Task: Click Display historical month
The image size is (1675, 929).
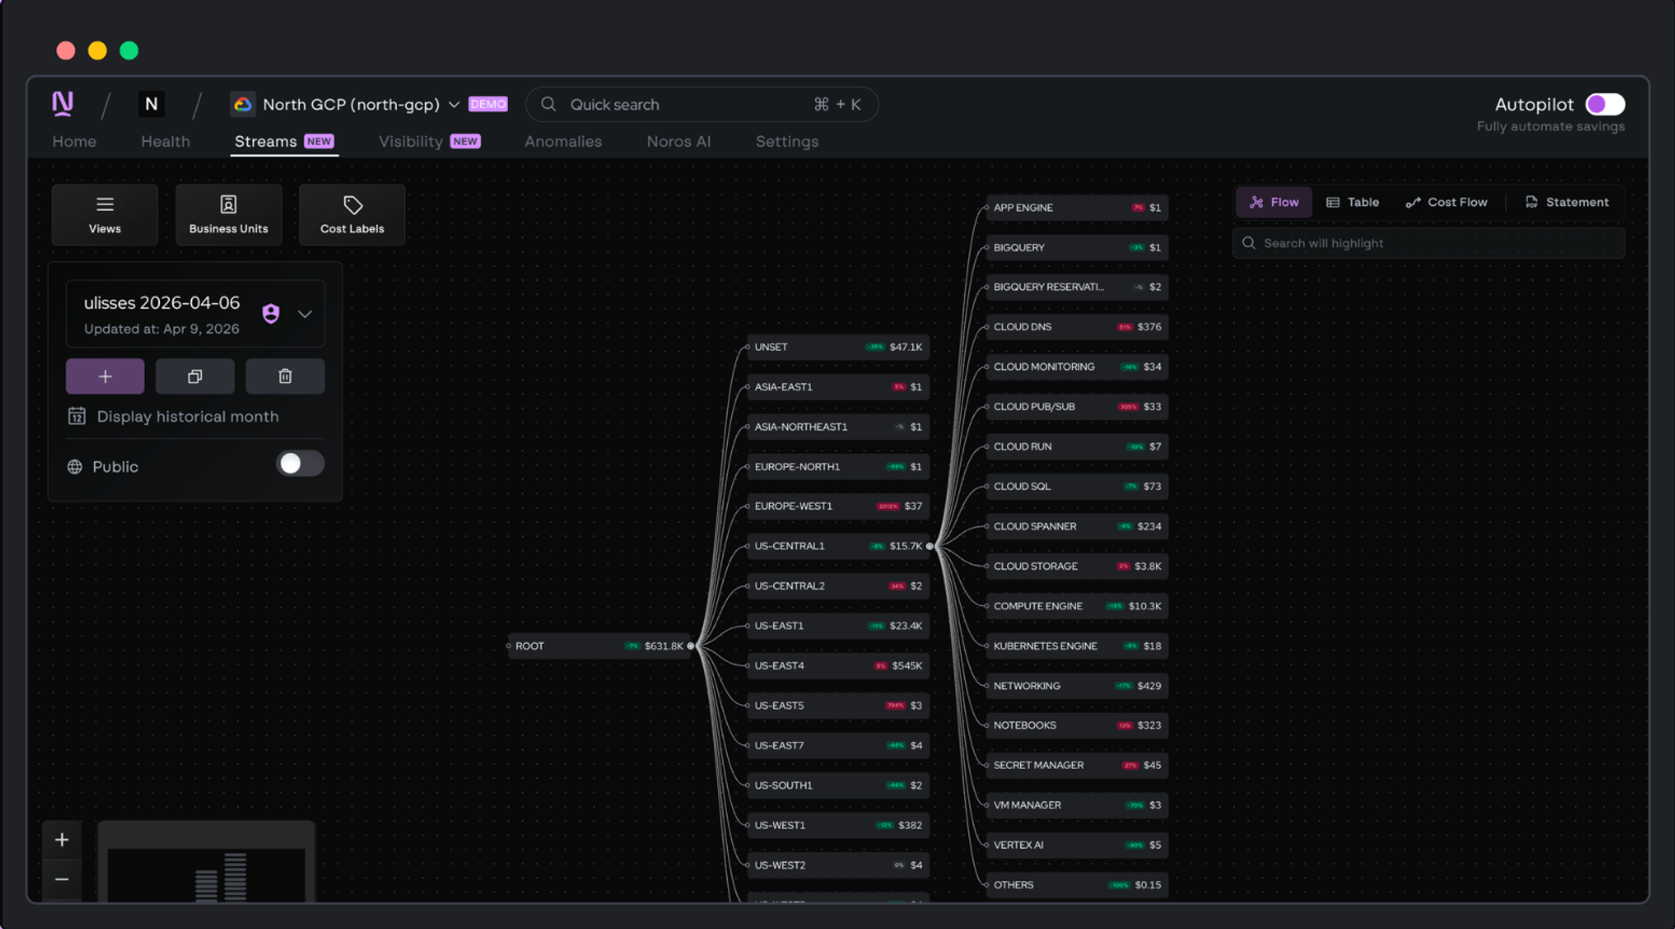Action: [188, 416]
